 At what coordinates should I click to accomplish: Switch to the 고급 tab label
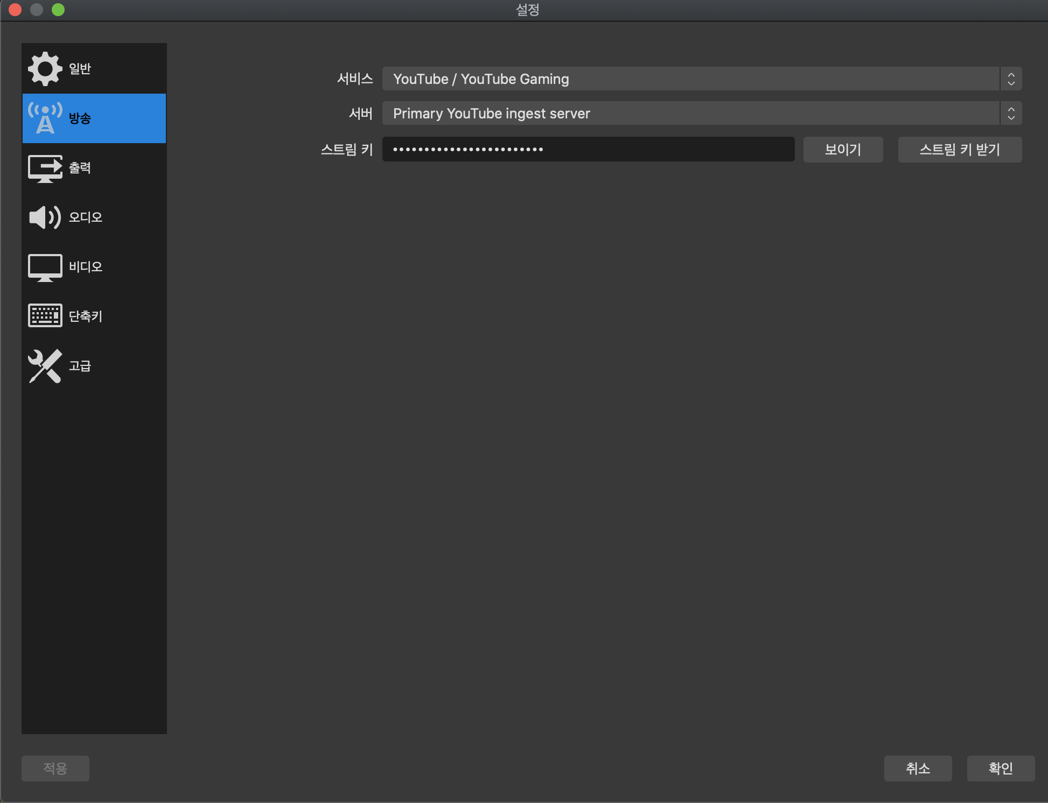pos(80,366)
